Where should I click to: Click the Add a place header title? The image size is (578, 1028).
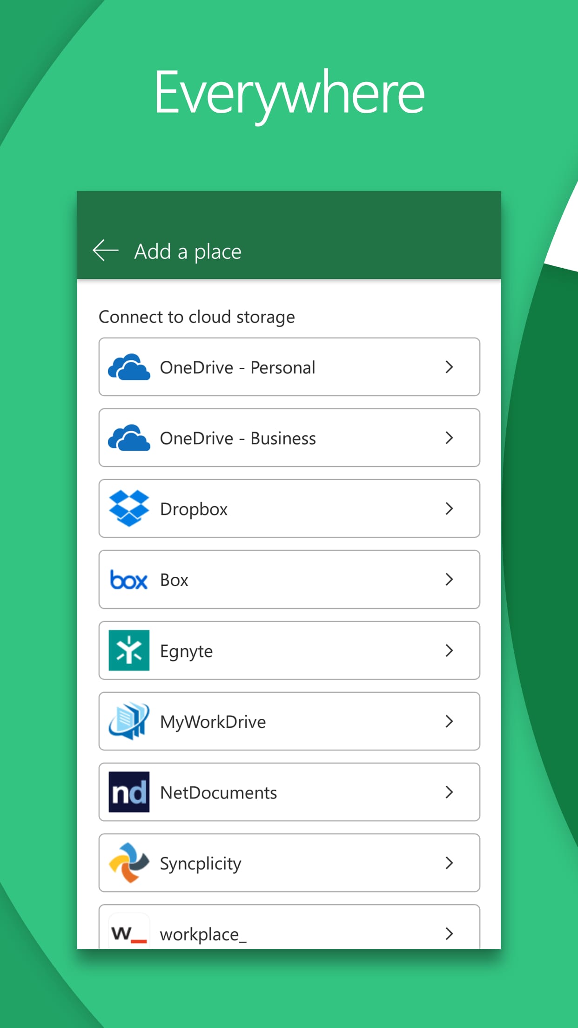(188, 252)
